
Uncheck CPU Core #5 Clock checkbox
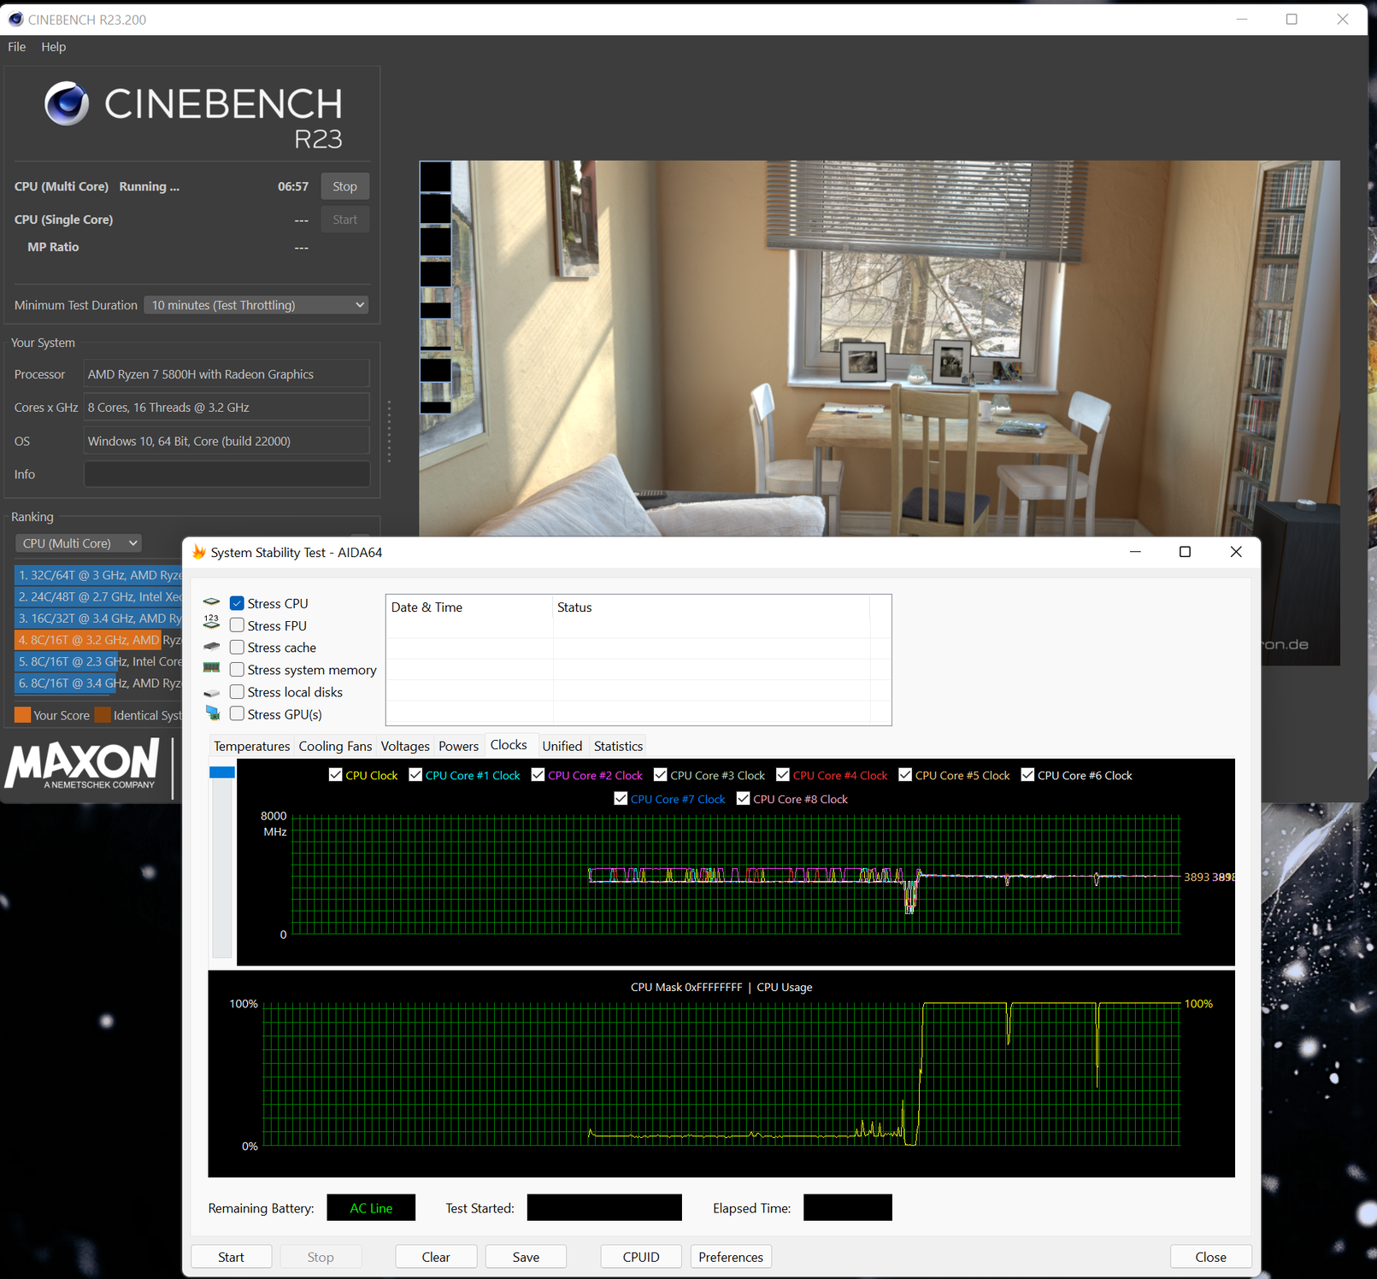coord(905,775)
